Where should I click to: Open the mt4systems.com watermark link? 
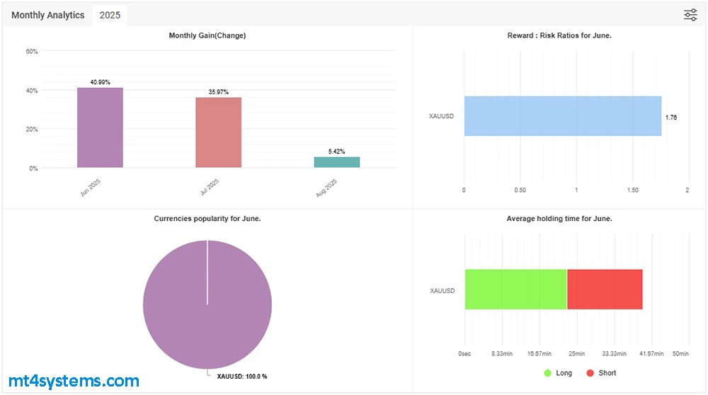pyautogui.click(x=72, y=382)
